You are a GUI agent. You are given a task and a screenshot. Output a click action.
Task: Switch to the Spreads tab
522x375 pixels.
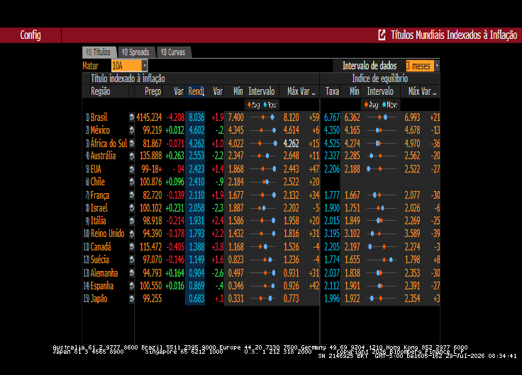[136, 52]
